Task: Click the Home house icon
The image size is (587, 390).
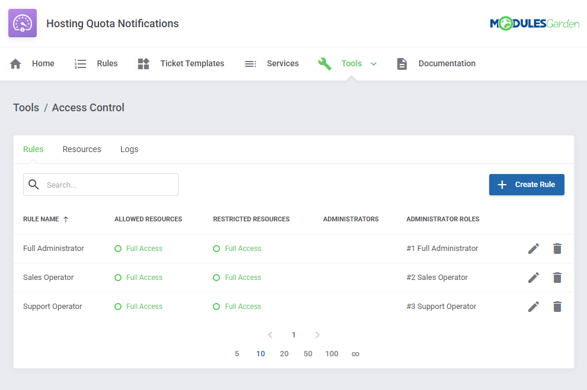Action: point(15,64)
